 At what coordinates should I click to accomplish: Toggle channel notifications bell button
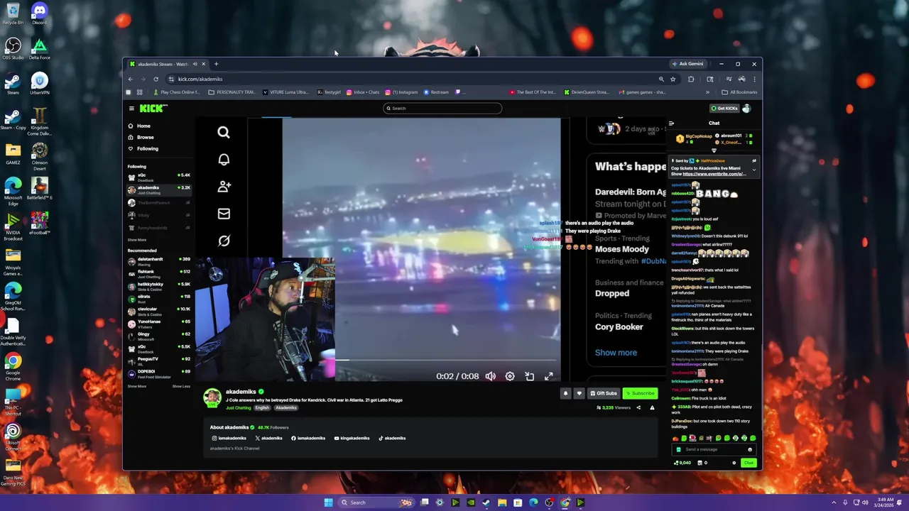(565, 393)
